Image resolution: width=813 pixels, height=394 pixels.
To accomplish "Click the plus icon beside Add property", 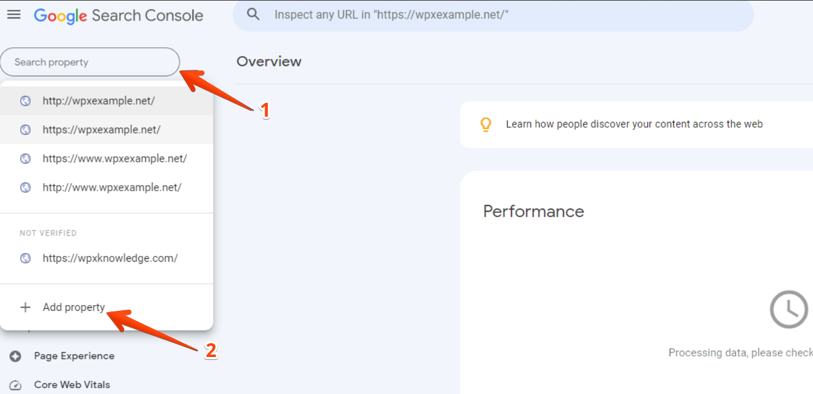I will (25, 307).
